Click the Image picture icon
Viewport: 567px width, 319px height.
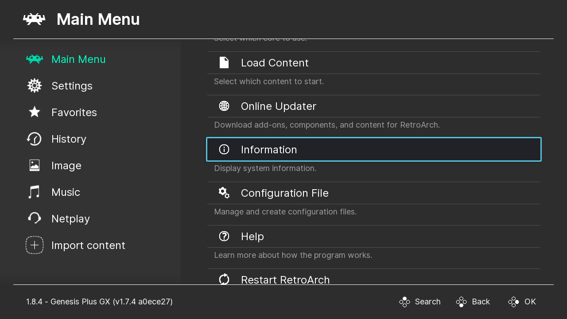[x=34, y=165]
